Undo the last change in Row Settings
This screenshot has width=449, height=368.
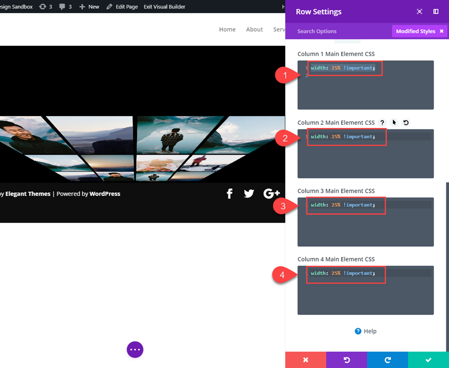pos(346,360)
